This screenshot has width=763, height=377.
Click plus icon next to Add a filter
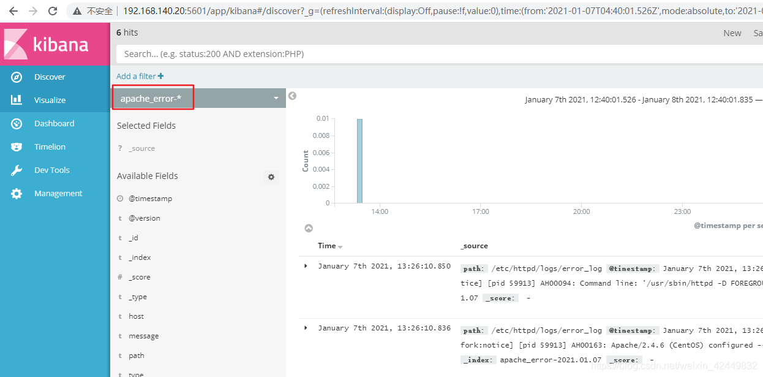tap(161, 76)
